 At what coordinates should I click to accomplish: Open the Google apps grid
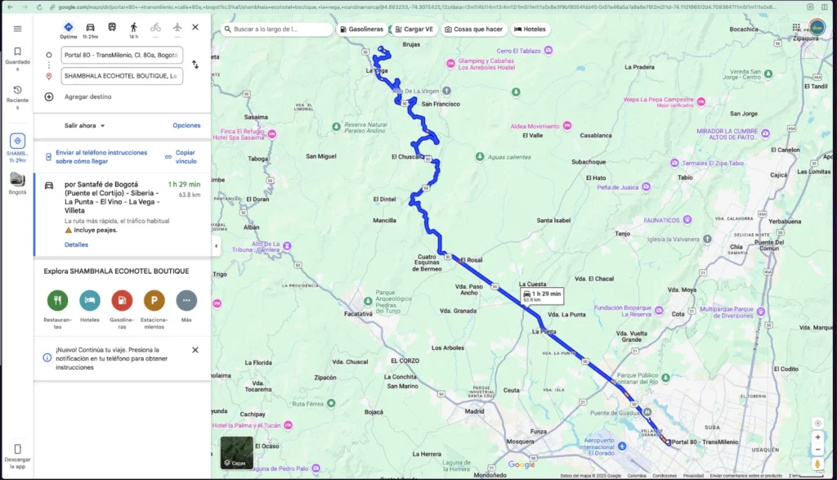pyautogui.click(x=796, y=27)
